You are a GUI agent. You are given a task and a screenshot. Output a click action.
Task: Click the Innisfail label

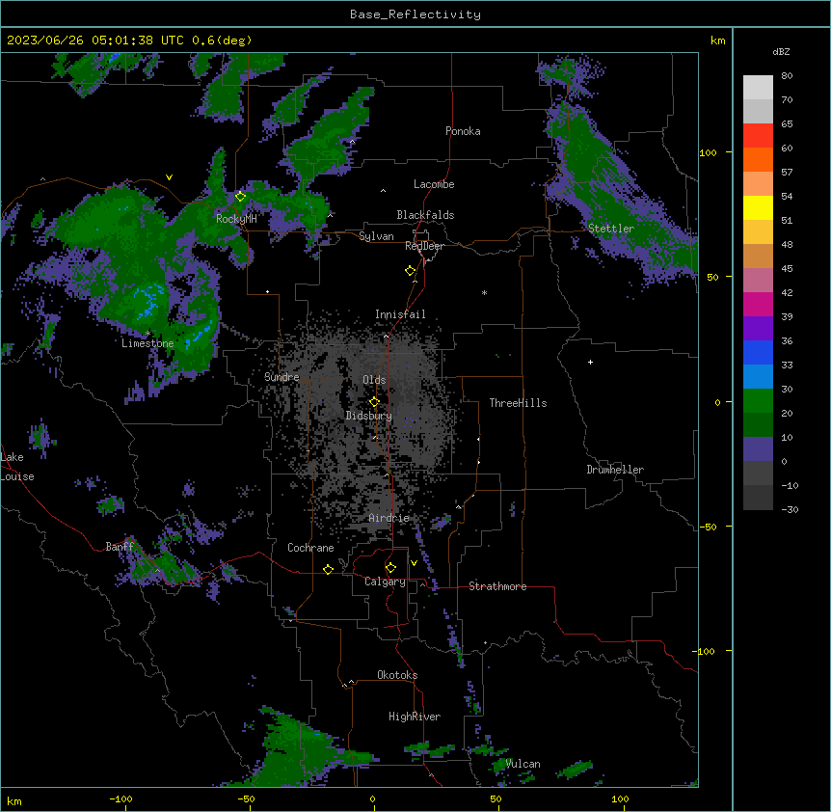pos(400,314)
